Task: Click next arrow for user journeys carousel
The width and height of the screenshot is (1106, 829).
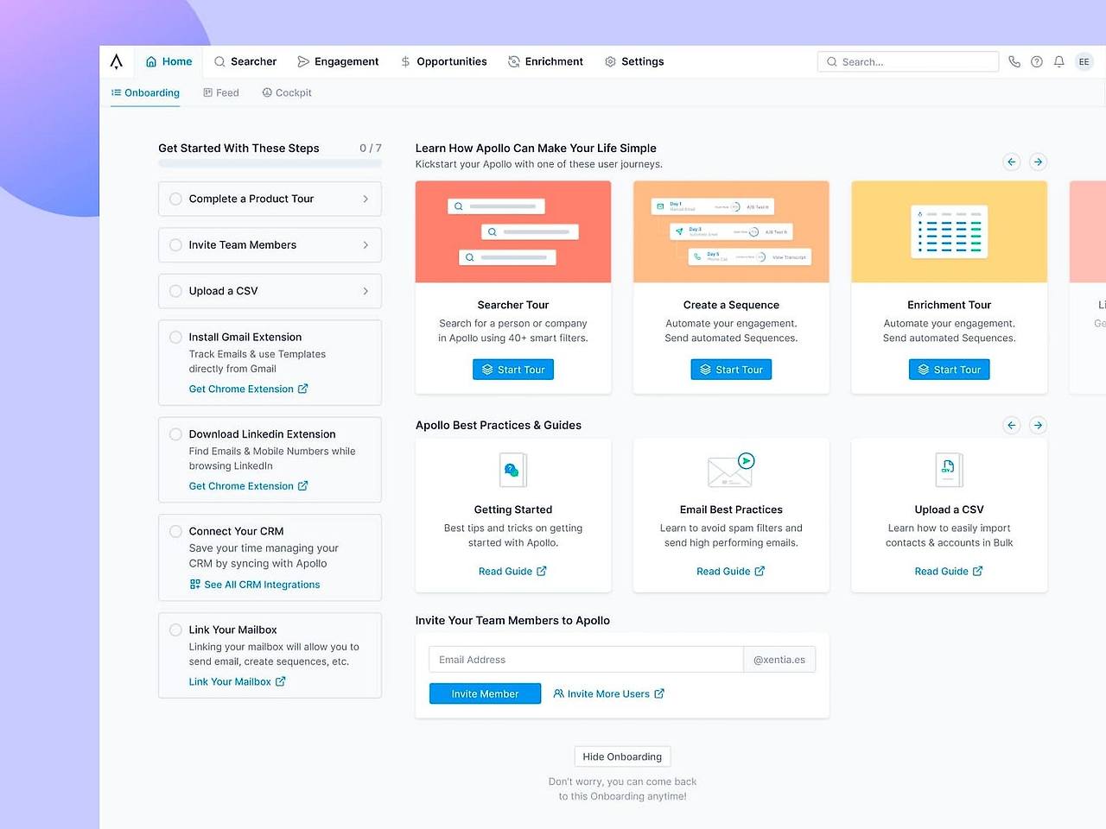Action: coord(1039,161)
